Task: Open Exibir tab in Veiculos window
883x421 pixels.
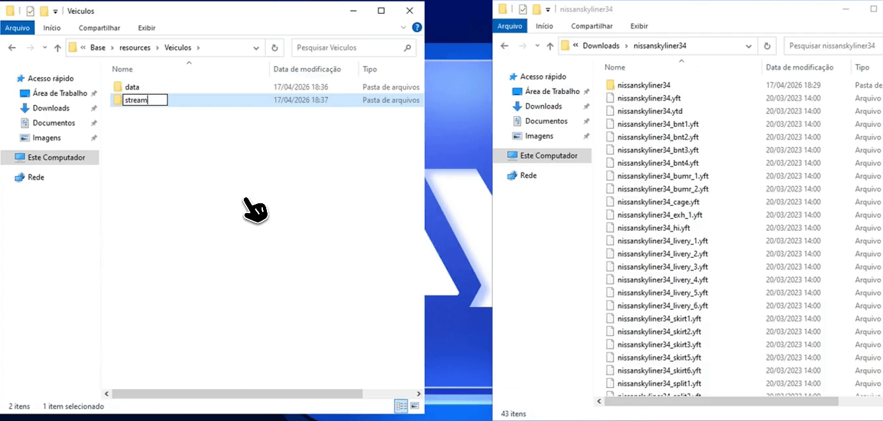Action: [147, 28]
